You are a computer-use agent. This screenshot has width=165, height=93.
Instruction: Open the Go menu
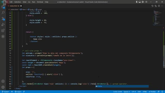click(29, 2)
